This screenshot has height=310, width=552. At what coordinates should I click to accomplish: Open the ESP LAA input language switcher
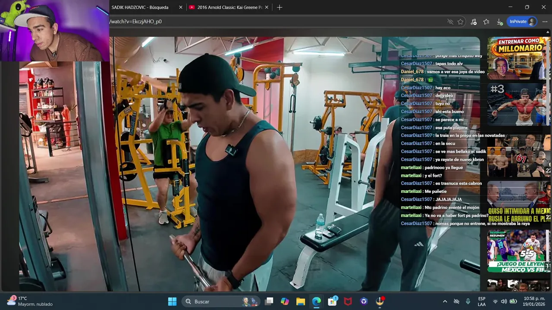482,301
